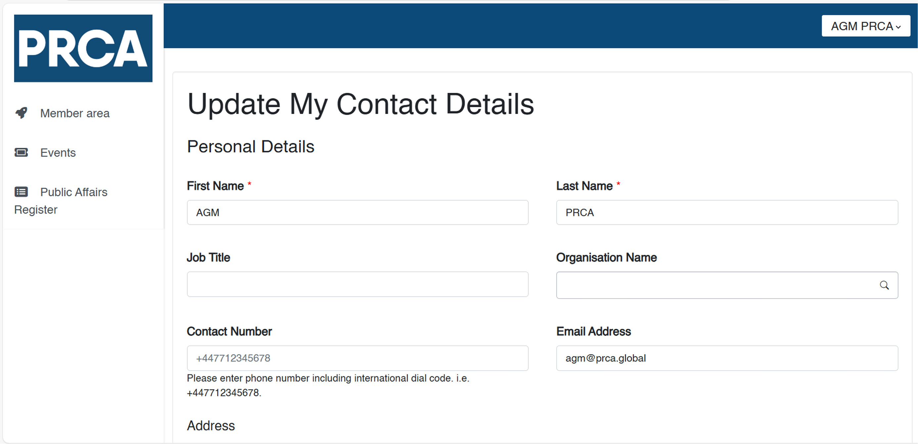Select the Email Address input field
Image resolution: width=918 pixels, height=444 pixels.
pyautogui.click(x=727, y=358)
